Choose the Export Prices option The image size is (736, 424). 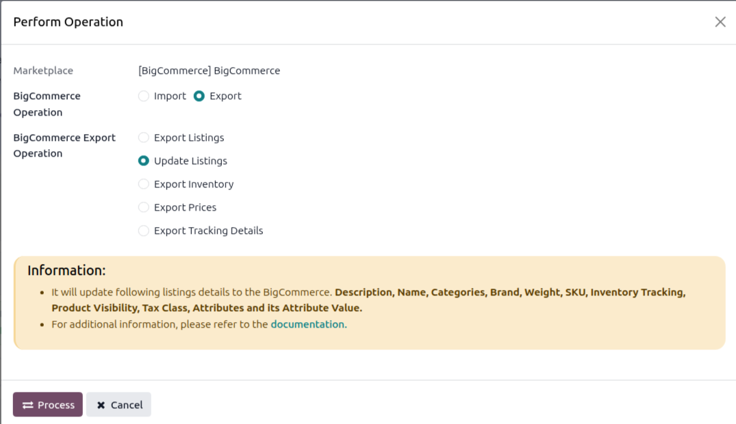point(144,207)
